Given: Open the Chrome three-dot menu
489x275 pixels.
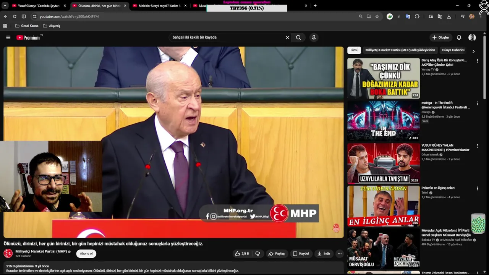Looking at the screenshot, I should (481, 16).
